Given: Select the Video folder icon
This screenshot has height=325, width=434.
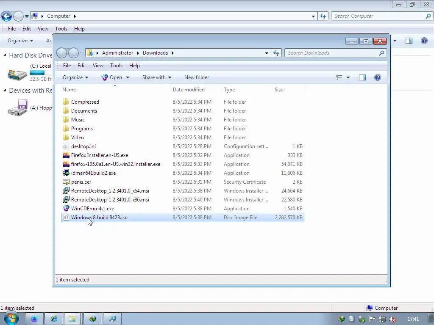Looking at the screenshot, I should click(x=66, y=138).
